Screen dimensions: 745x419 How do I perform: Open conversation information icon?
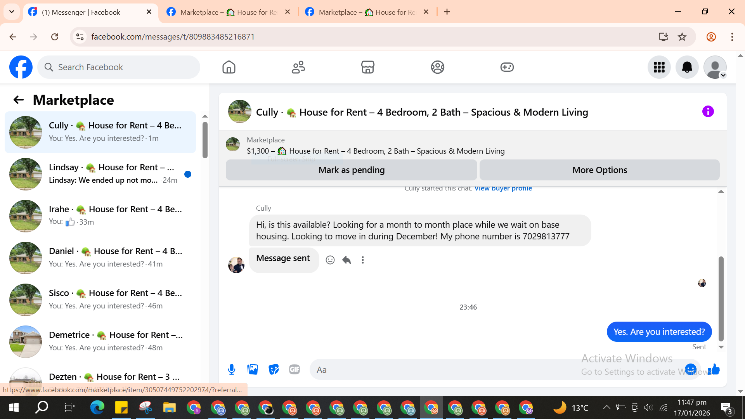(x=708, y=112)
